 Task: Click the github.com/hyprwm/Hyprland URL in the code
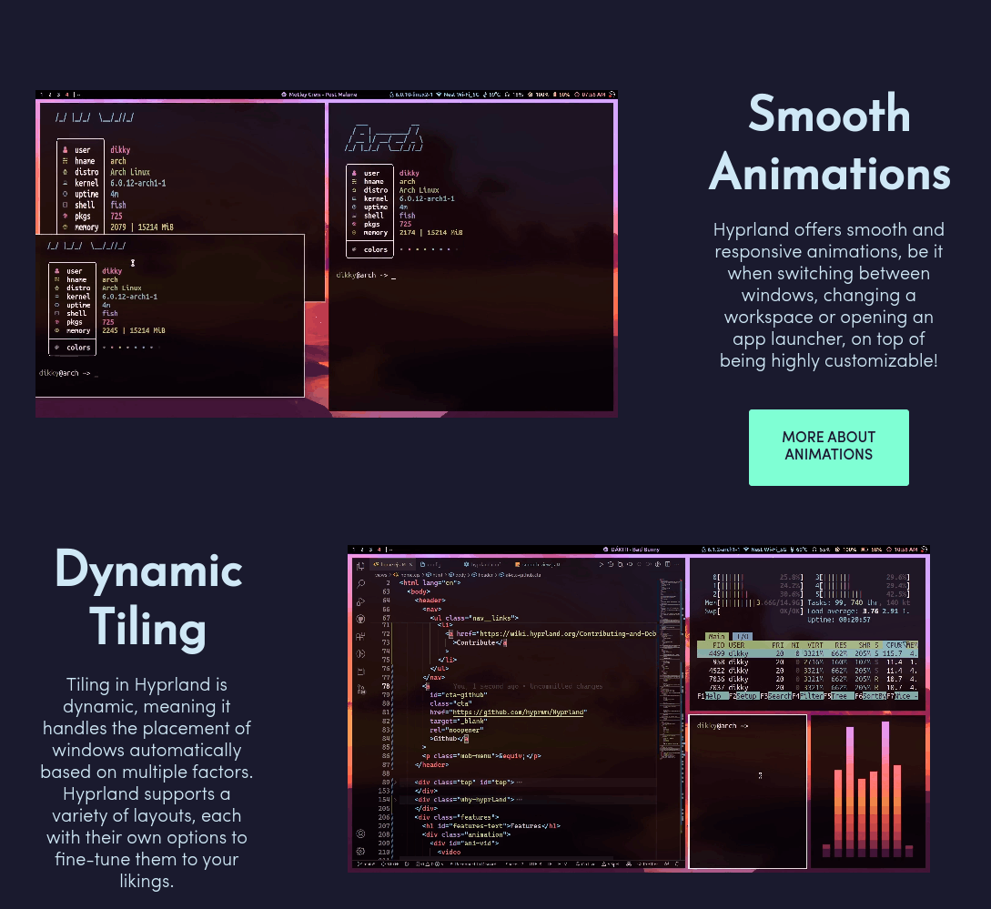pyautogui.click(x=519, y=712)
